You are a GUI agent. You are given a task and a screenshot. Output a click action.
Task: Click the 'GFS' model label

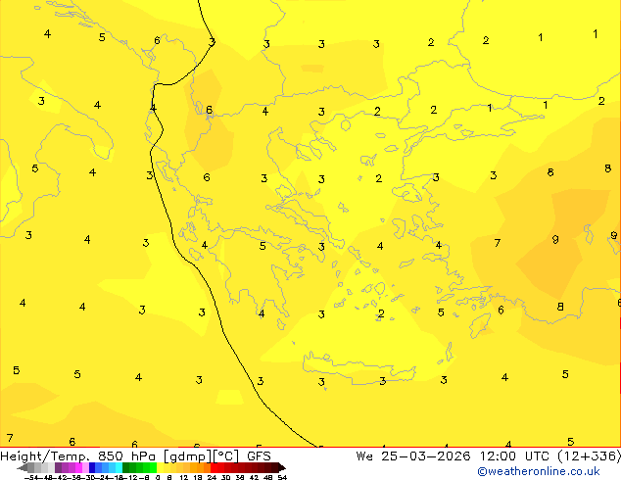(259, 456)
